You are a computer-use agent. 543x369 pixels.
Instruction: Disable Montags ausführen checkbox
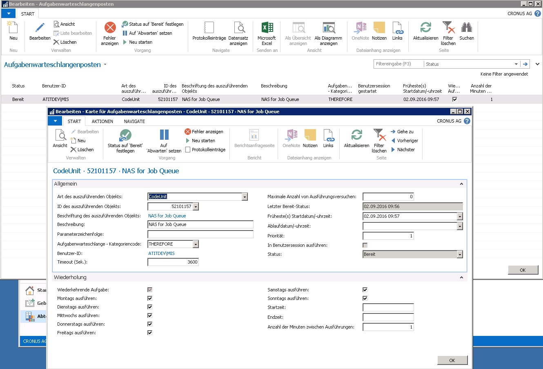tap(149, 298)
